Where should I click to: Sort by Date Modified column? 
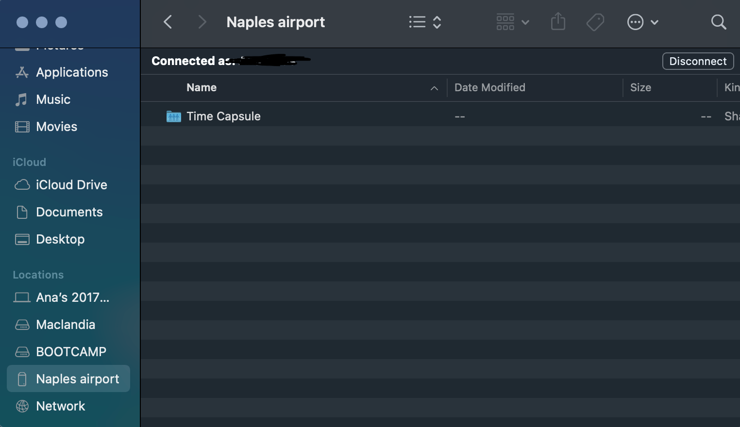pyautogui.click(x=489, y=88)
